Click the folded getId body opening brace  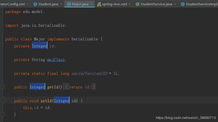[x=66, y=87]
